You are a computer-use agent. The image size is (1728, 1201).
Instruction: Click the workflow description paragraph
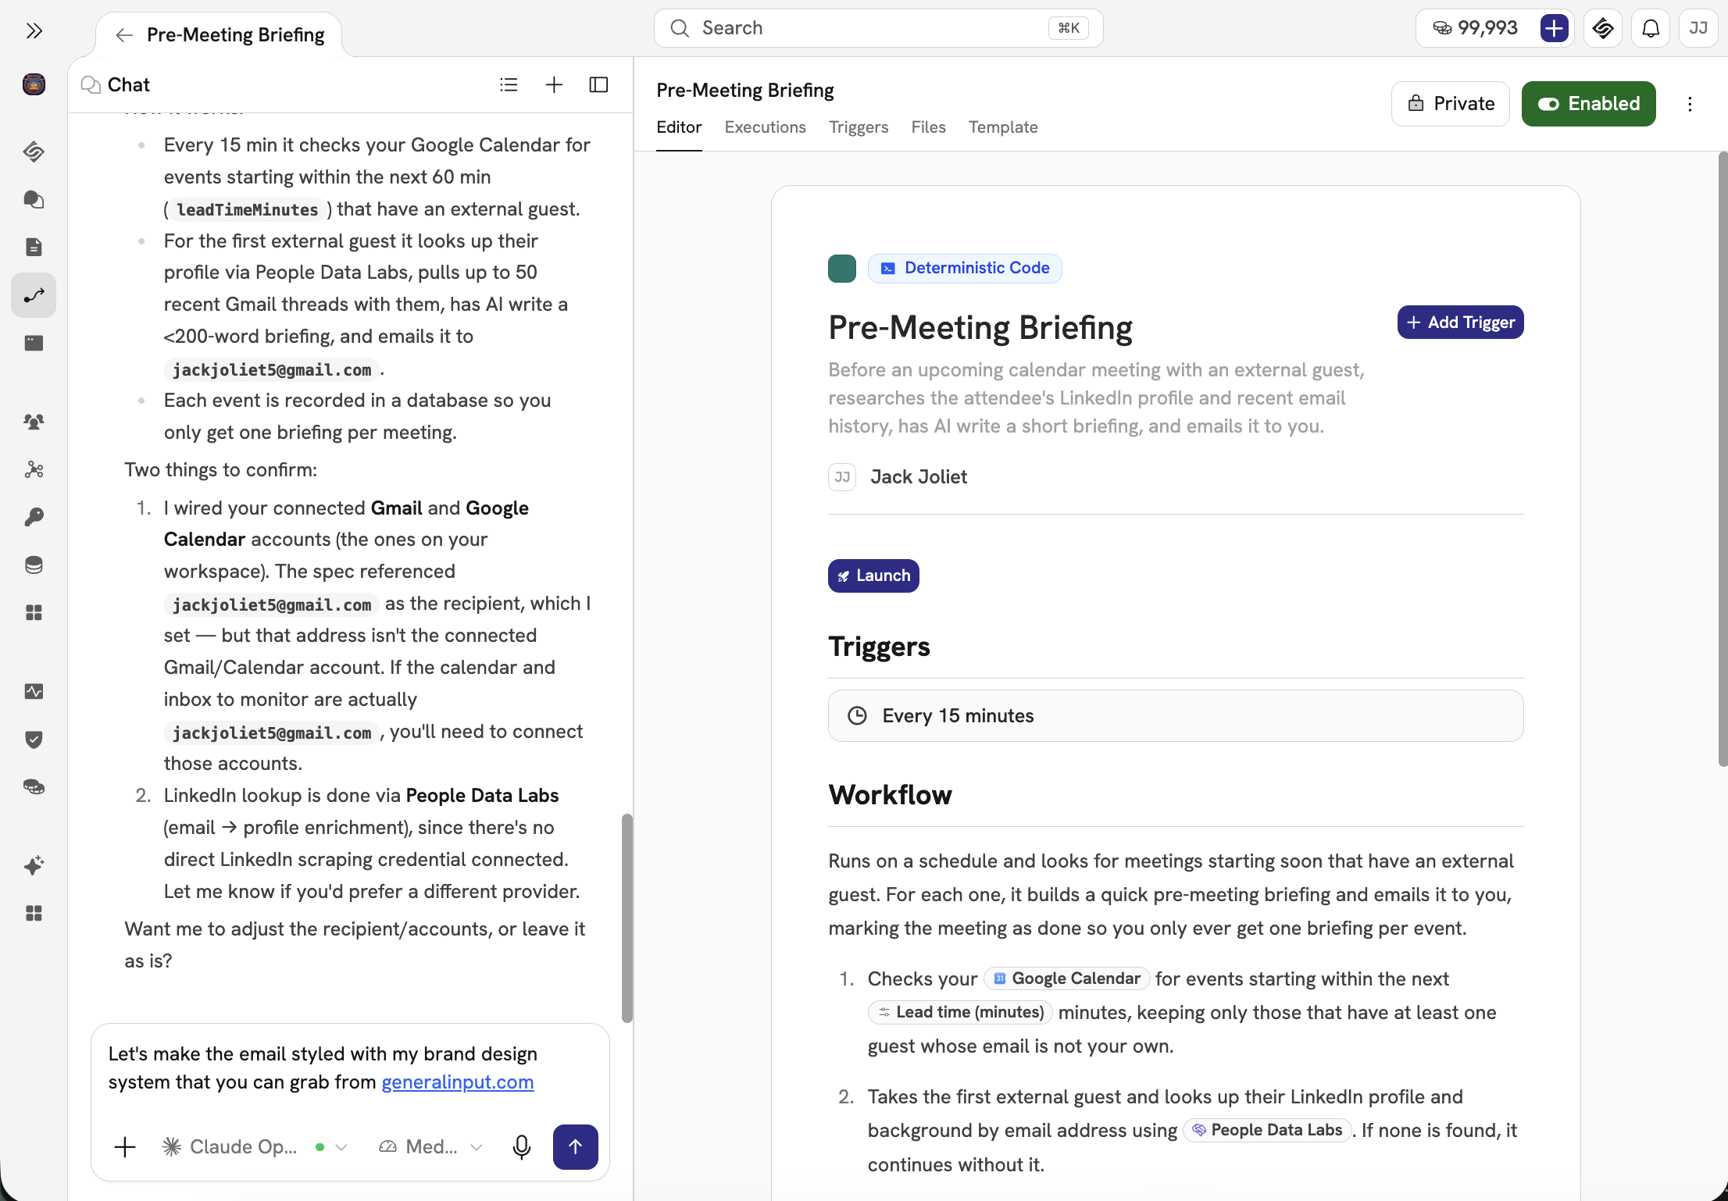[1096, 398]
